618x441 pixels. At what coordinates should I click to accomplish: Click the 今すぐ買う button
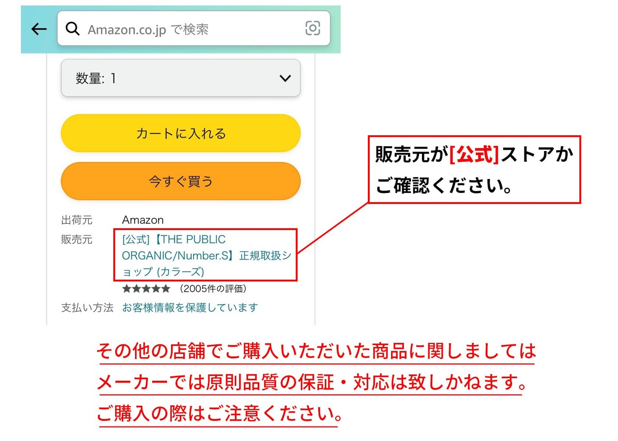(x=181, y=181)
